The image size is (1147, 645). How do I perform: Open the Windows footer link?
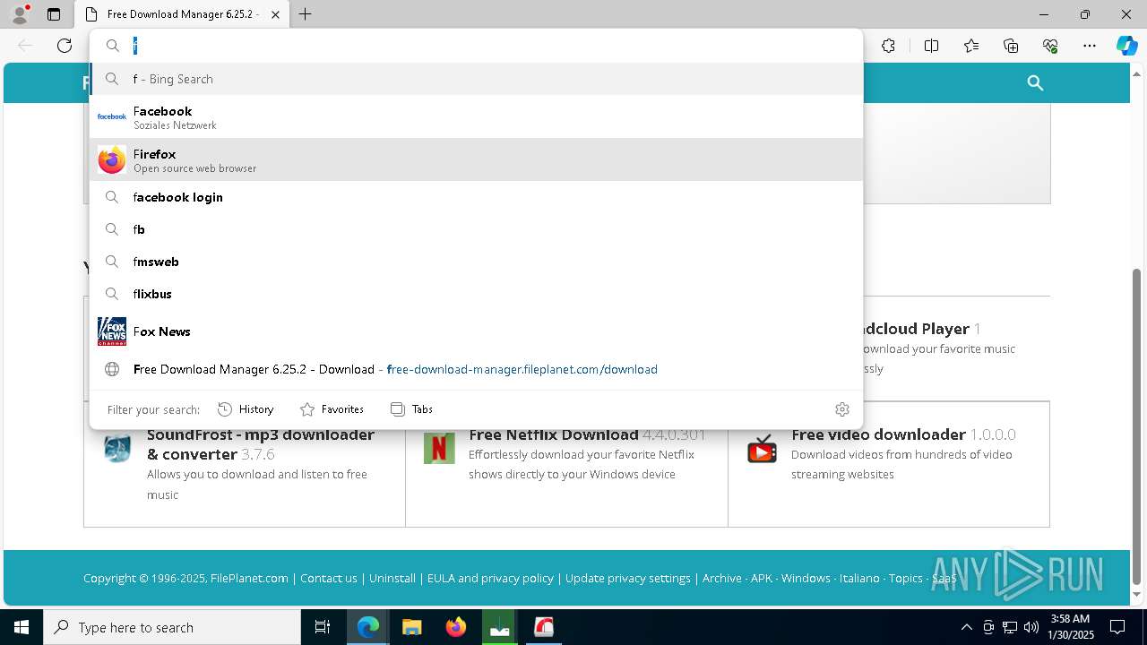click(806, 579)
